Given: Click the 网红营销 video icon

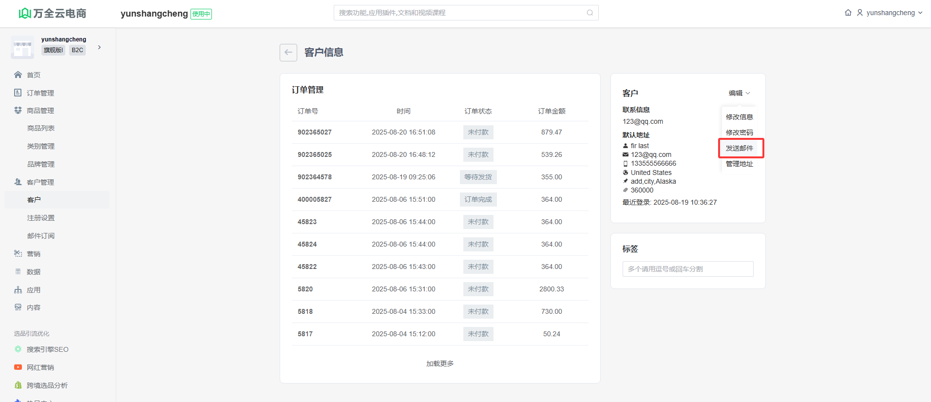Looking at the screenshot, I should coord(18,367).
